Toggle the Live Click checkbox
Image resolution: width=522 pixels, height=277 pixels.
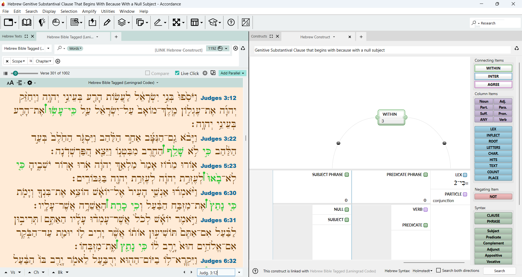(177, 73)
